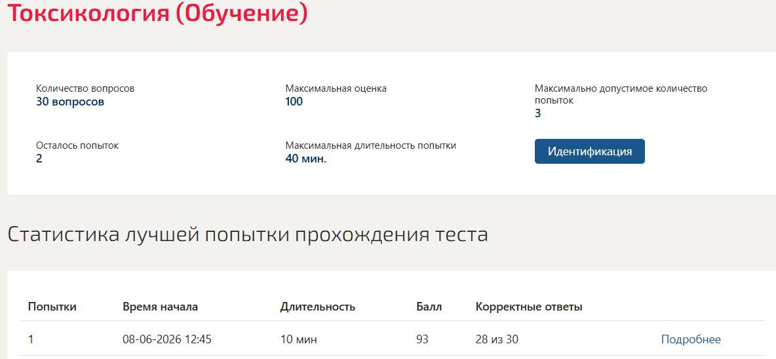776x359 pixels.
Task: Click the 30 вопросов value
Action: pos(70,102)
